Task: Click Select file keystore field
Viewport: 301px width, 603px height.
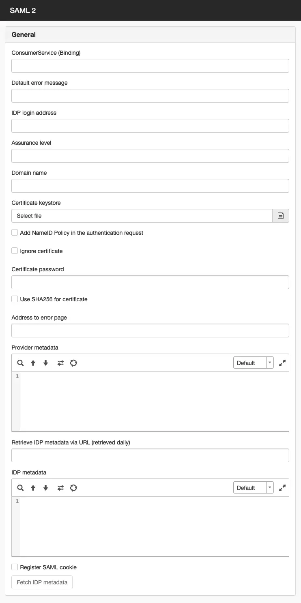Action: (x=142, y=216)
